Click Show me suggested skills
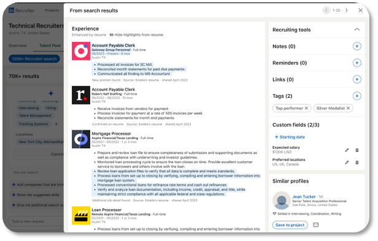The height and width of the screenshot is (241, 378). [x=36, y=195]
